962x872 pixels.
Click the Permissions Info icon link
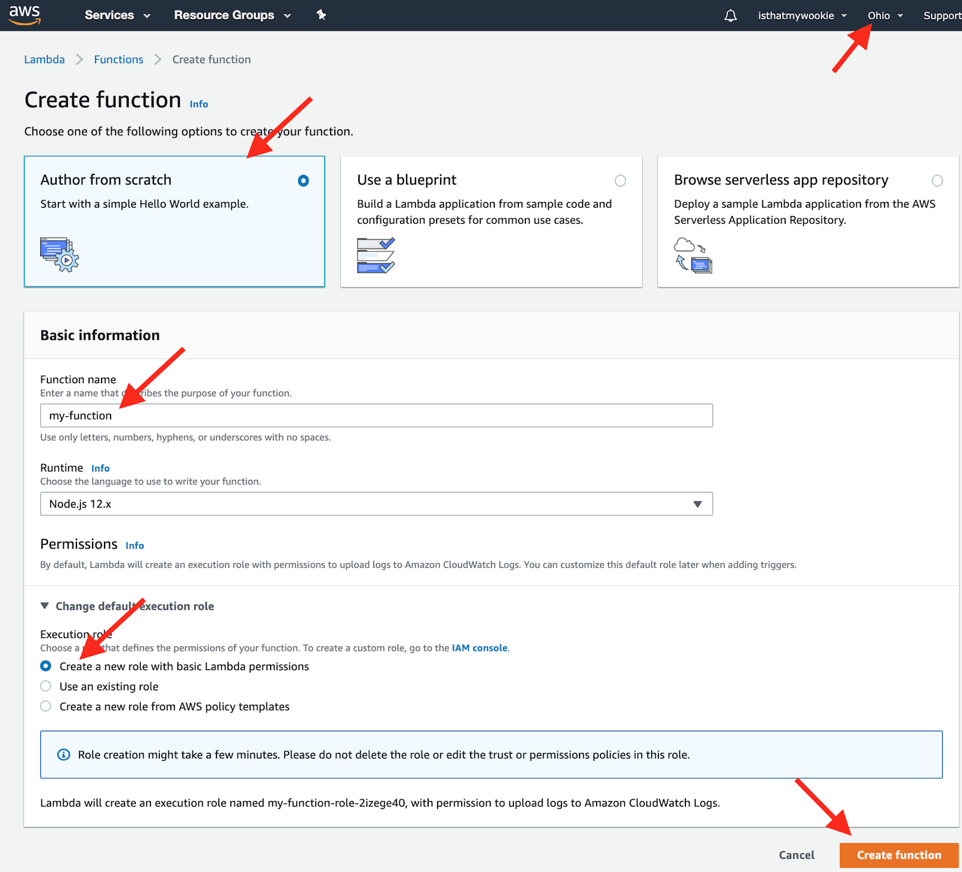click(135, 545)
